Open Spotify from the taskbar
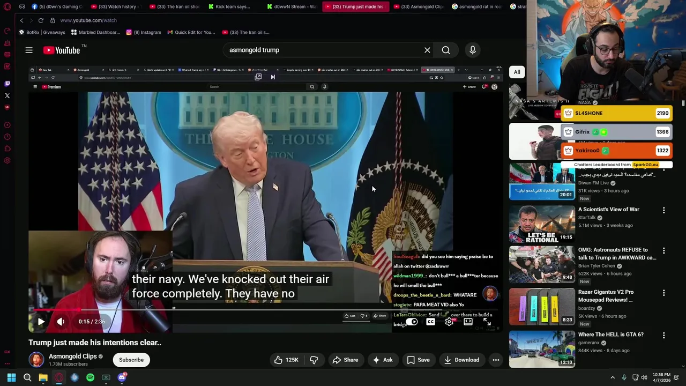This screenshot has height=386, width=686. 90,377
